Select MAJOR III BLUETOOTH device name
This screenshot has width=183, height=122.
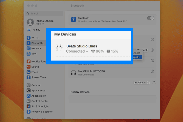92,71
